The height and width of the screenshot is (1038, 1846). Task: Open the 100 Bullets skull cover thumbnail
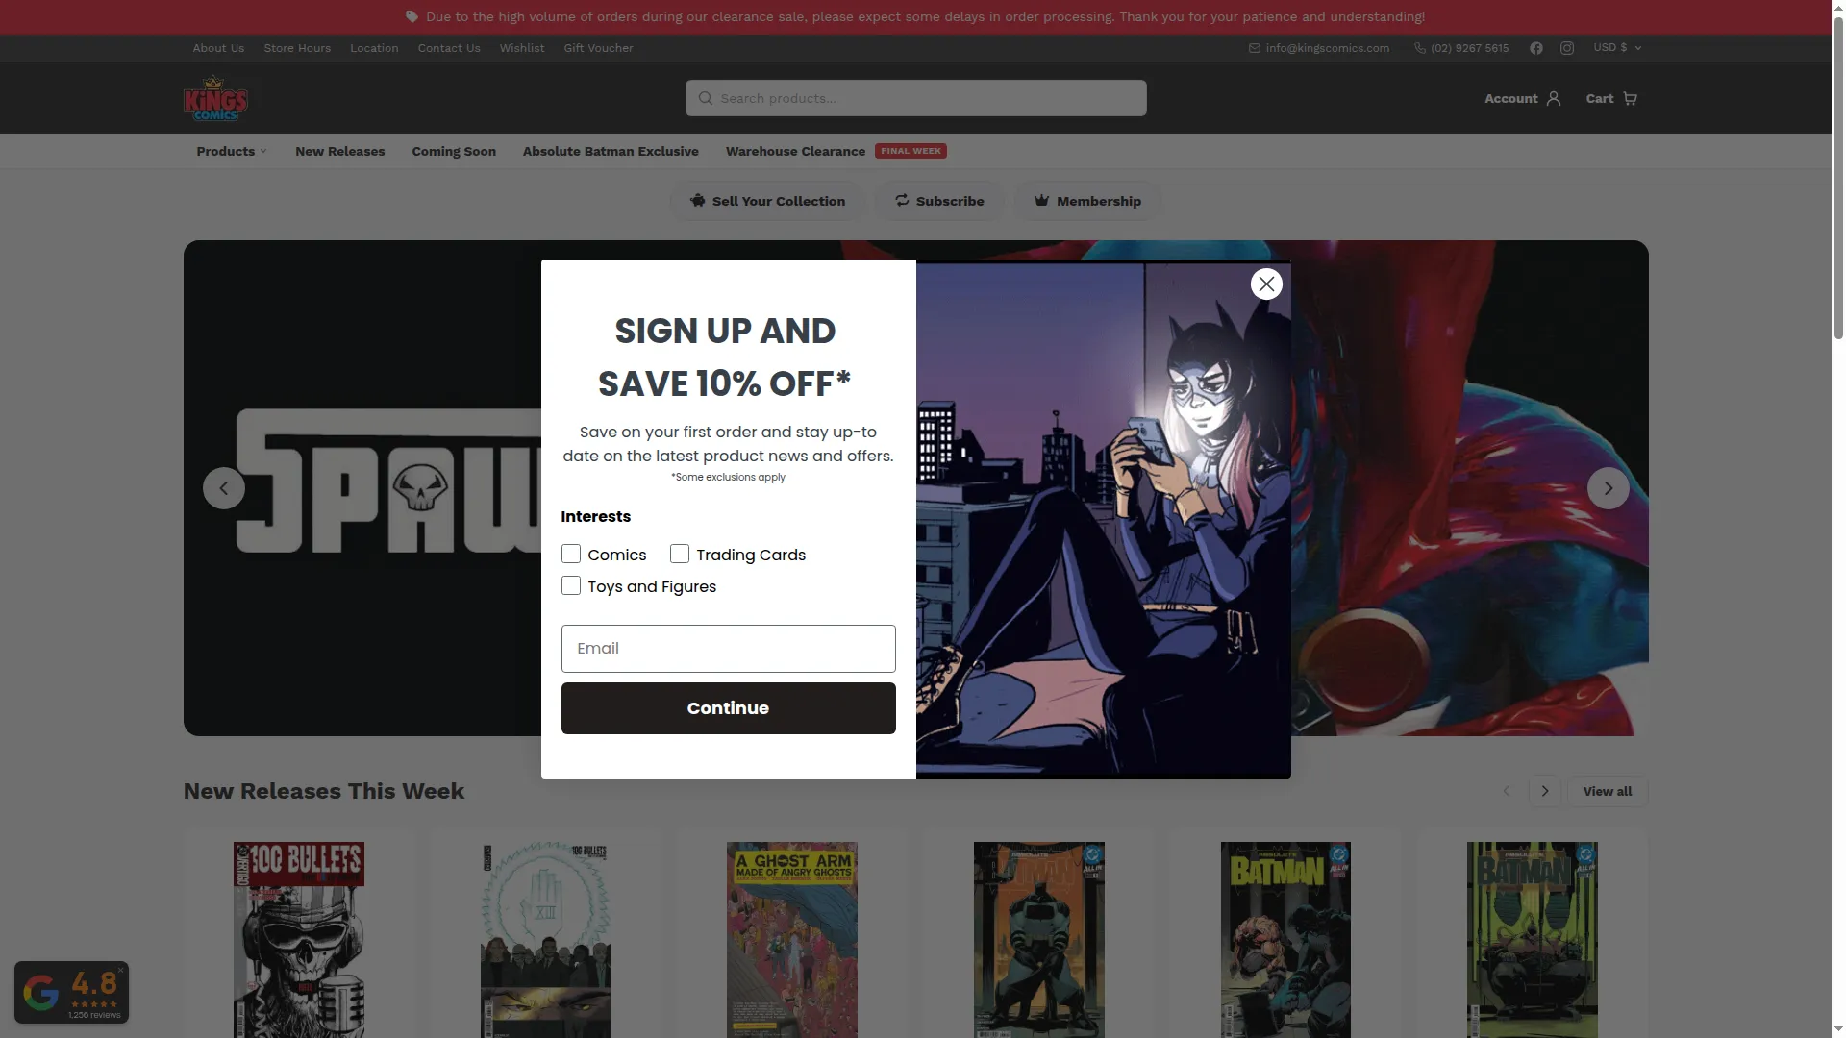pos(299,940)
